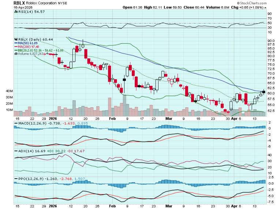This screenshot has height=209, width=280.
Task: Click the Volume legend bar icon
Action: [15, 54]
